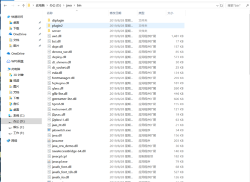Screen dimensions: 250x182
Task: Select the file glass.dll
Action: (57, 88)
